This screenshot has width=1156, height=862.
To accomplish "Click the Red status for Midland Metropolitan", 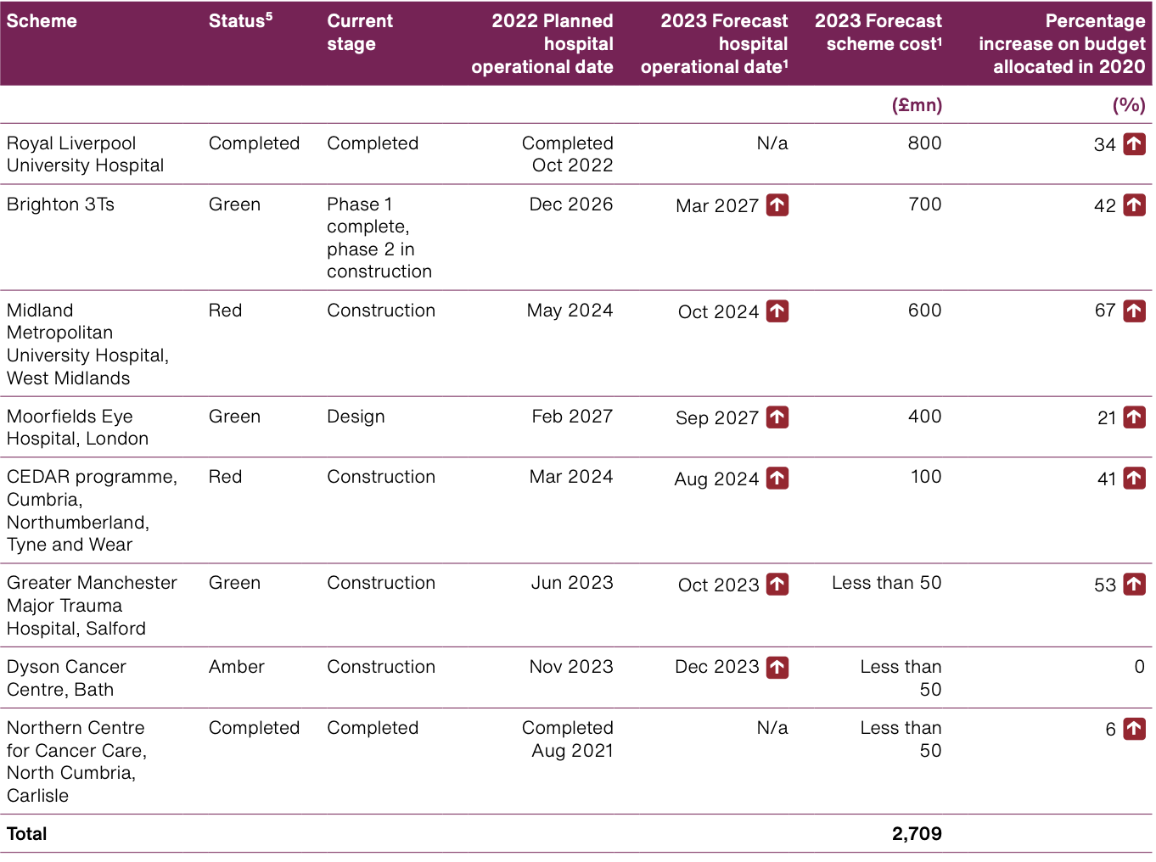I will 225,311.
